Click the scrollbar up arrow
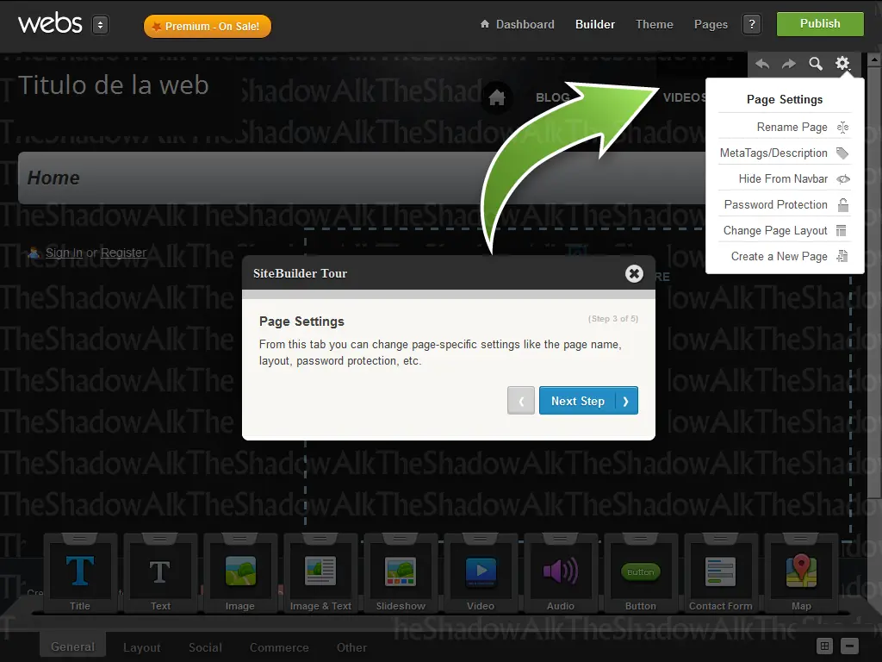 [874, 59]
